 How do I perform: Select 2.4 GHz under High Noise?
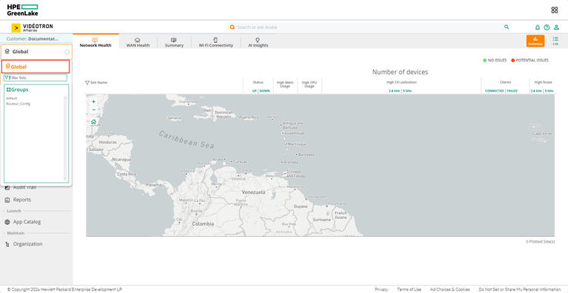click(536, 91)
